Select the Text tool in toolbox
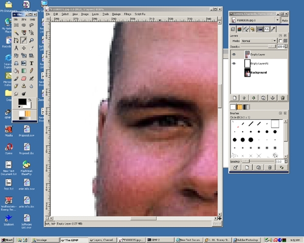The height and width of the screenshot is (243, 304). click(32, 63)
